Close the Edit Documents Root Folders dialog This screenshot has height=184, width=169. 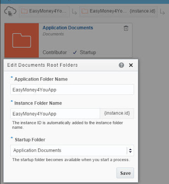pyautogui.click(x=131, y=65)
